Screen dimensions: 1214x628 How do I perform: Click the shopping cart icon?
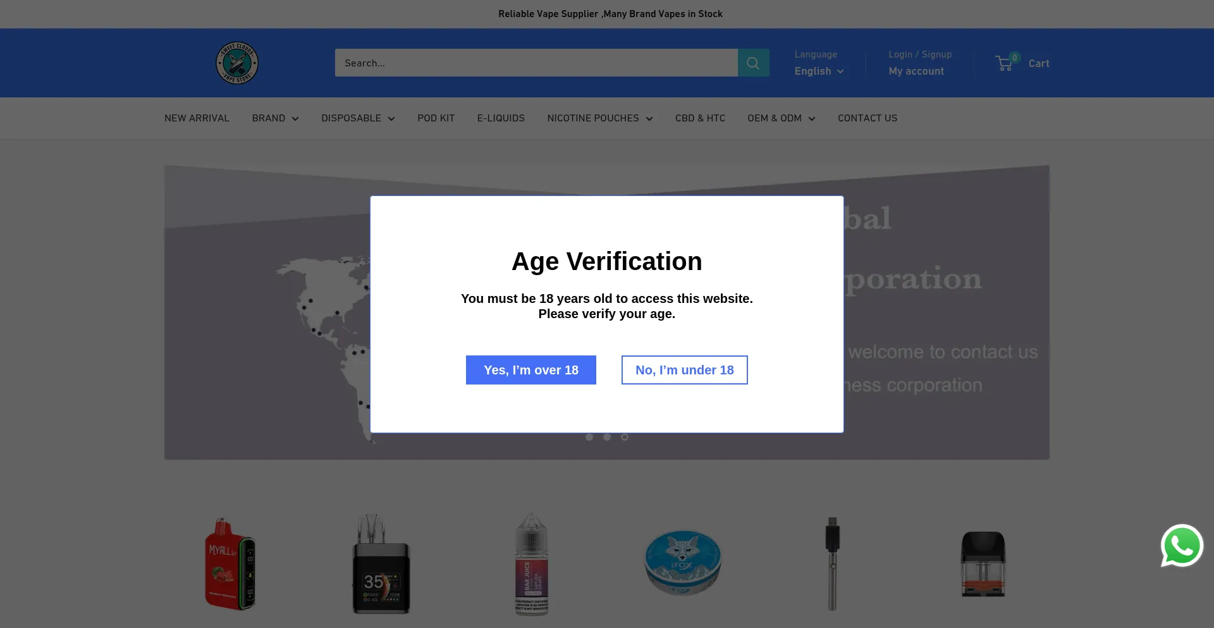[1004, 63]
